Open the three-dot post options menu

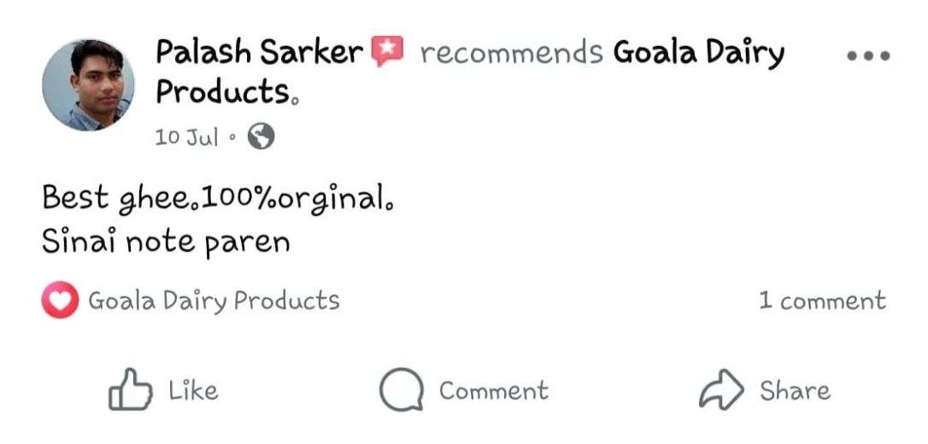pos(868,56)
